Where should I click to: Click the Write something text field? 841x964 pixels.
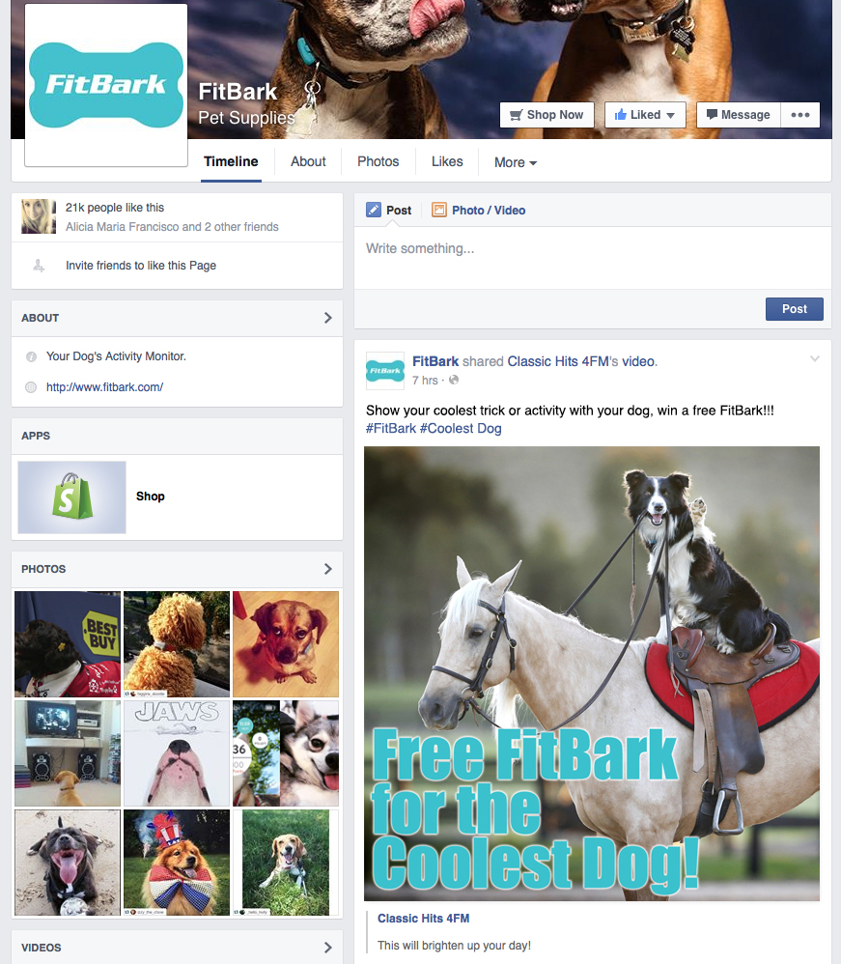tap(593, 258)
